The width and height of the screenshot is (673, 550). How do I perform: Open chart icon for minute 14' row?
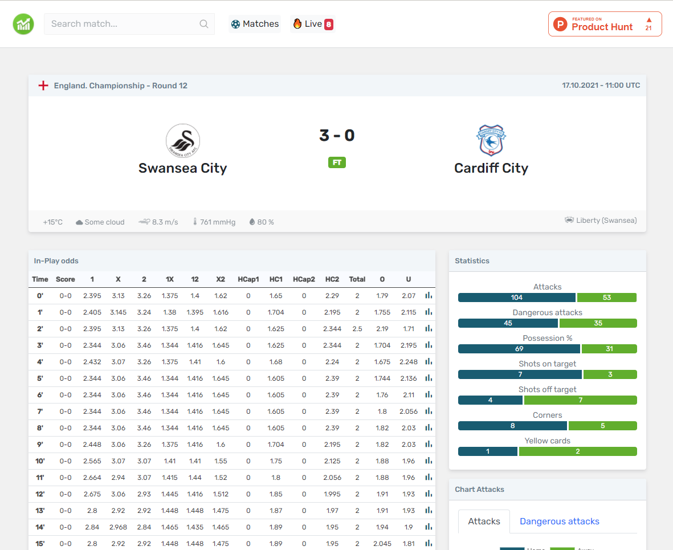429,527
